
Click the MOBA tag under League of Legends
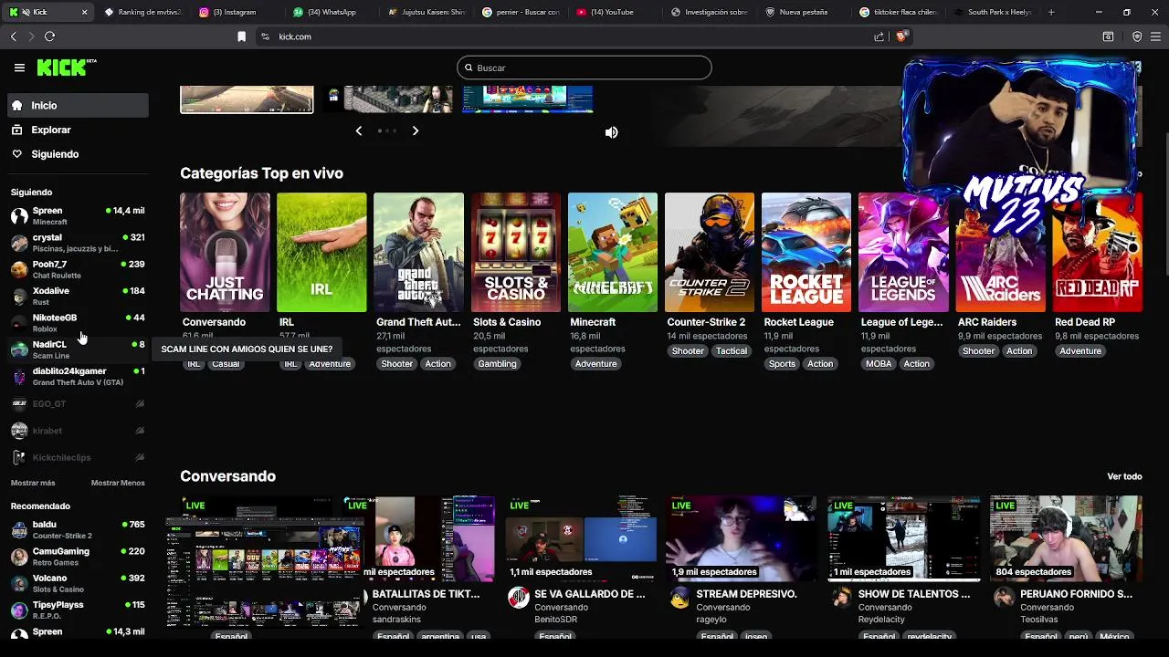(x=879, y=364)
